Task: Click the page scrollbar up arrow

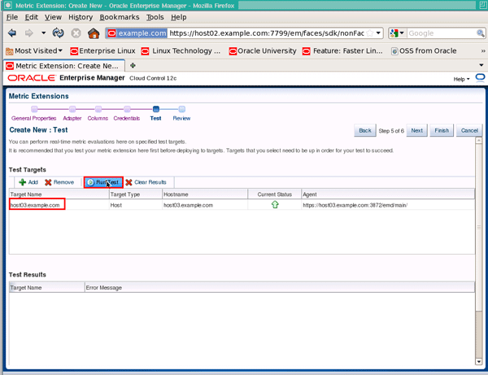Action: click(479, 141)
